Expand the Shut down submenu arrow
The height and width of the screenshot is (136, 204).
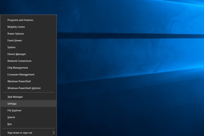pos(54,133)
